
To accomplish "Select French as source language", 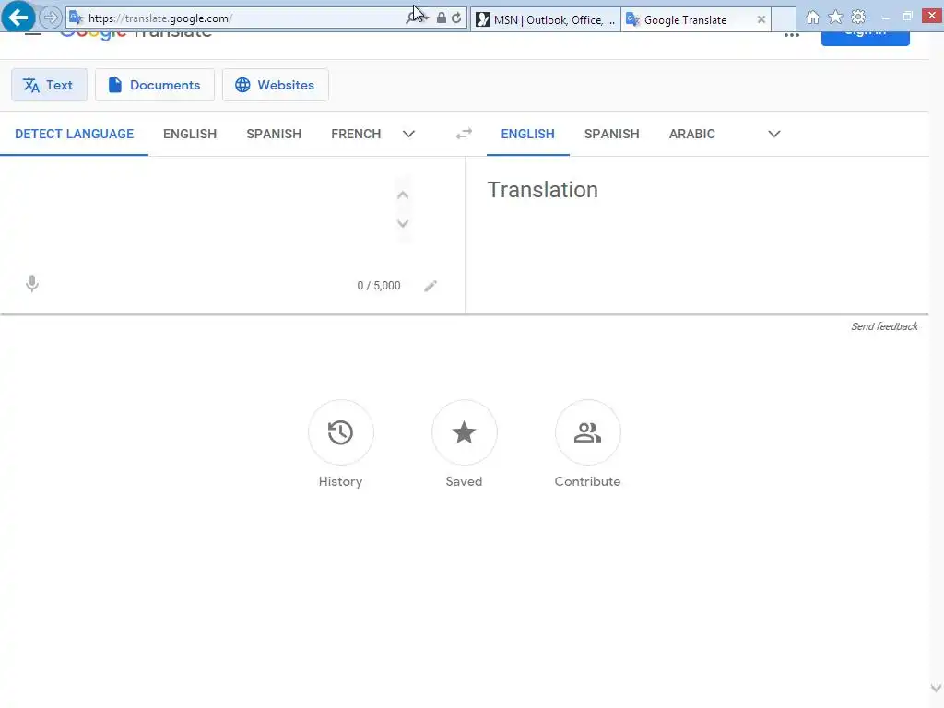I will tap(356, 134).
